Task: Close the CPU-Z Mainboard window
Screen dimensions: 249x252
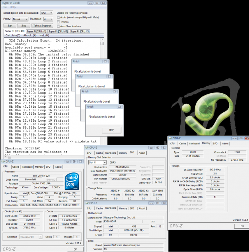Action: pyautogui.click(x=164, y=203)
